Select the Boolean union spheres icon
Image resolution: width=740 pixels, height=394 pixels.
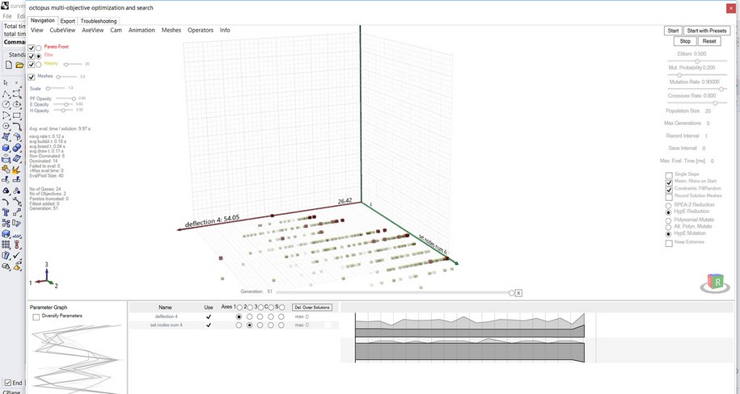(x=17, y=148)
